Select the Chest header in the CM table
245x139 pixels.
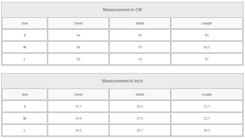point(78,23)
